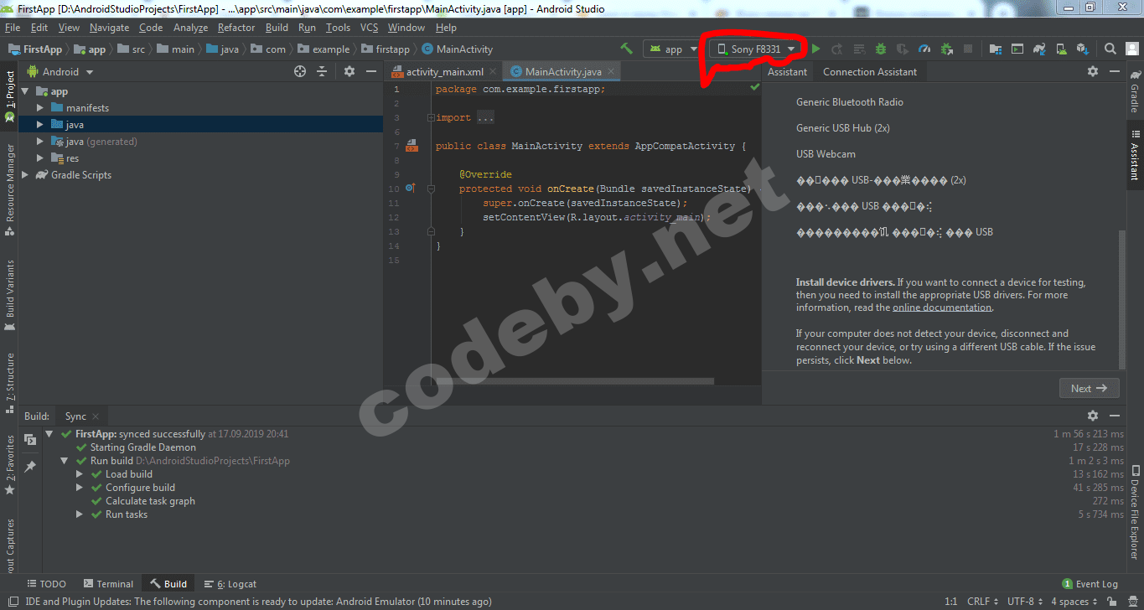
Task: Toggle the Build tool window button
Action: tap(168, 584)
